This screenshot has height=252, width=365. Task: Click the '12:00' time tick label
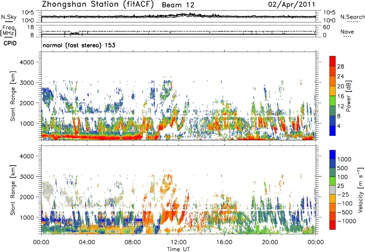click(x=178, y=242)
